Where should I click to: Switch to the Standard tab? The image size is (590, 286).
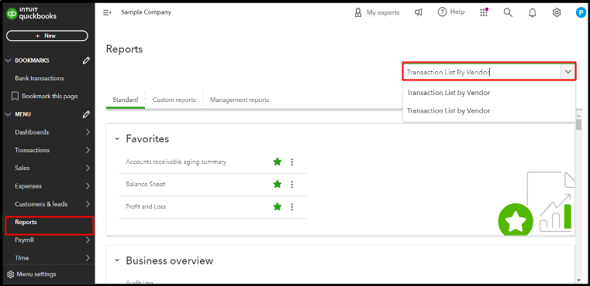(126, 100)
